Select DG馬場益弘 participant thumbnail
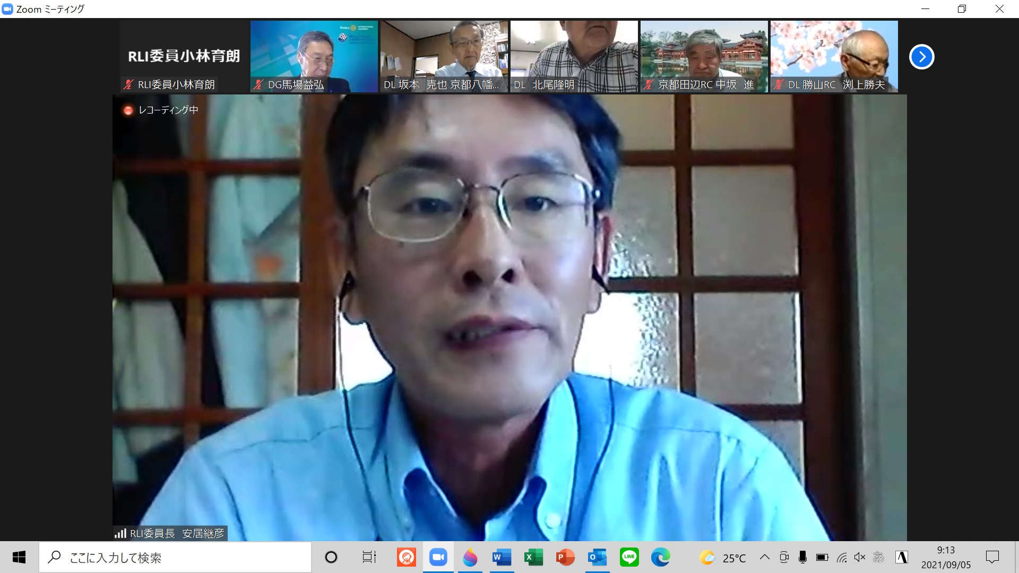 pos(314,56)
